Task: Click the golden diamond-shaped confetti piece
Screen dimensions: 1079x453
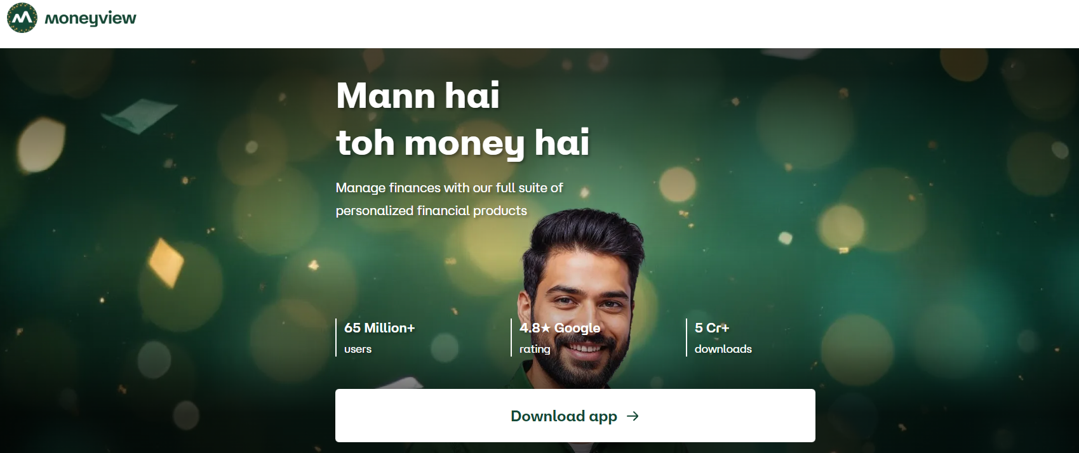Action: tap(166, 262)
